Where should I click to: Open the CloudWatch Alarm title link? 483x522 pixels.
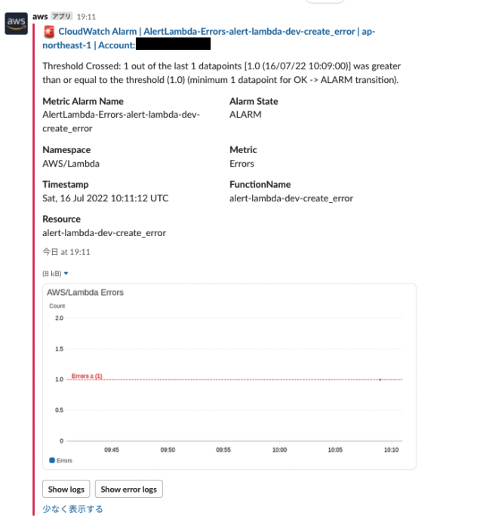click(208, 38)
